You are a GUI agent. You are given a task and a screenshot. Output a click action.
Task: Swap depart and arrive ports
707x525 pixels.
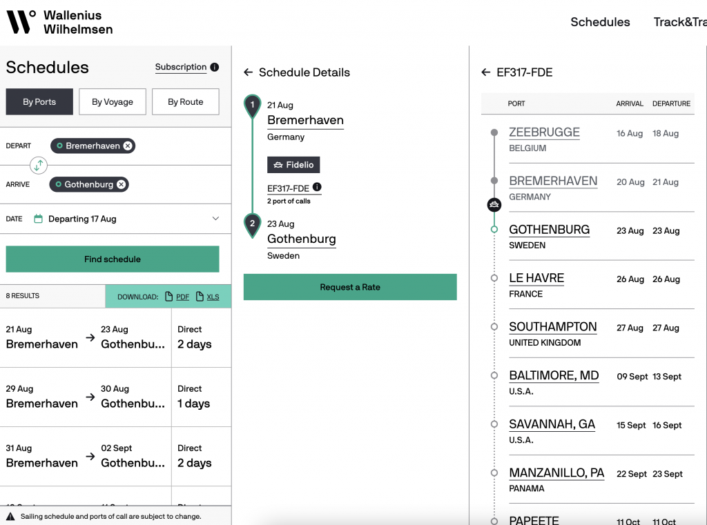point(39,165)
